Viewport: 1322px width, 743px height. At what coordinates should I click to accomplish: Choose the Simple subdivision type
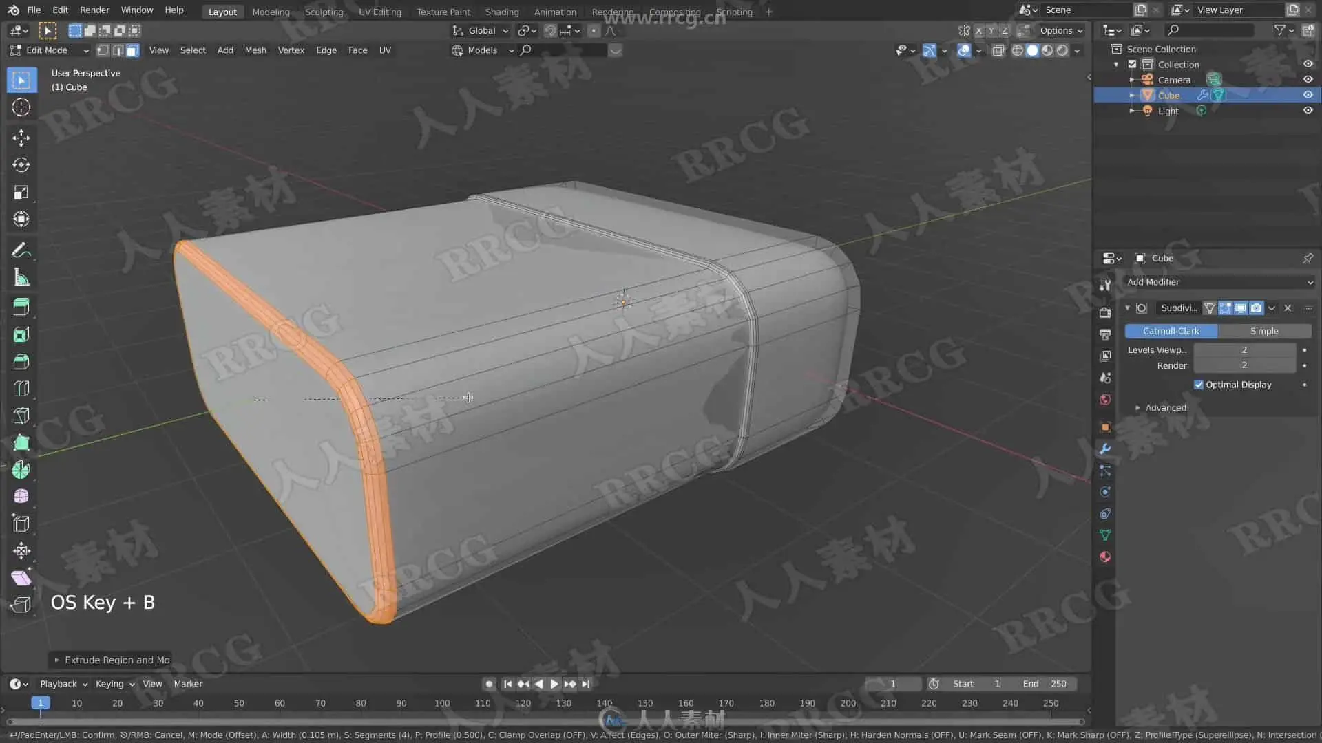tap(1263, 331)
